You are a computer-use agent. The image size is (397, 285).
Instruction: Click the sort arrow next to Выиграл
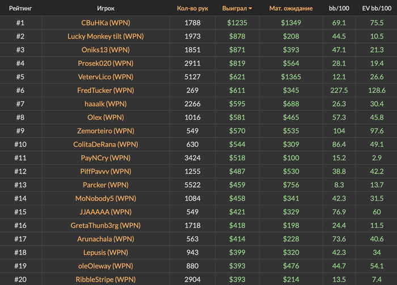(251, 9)
